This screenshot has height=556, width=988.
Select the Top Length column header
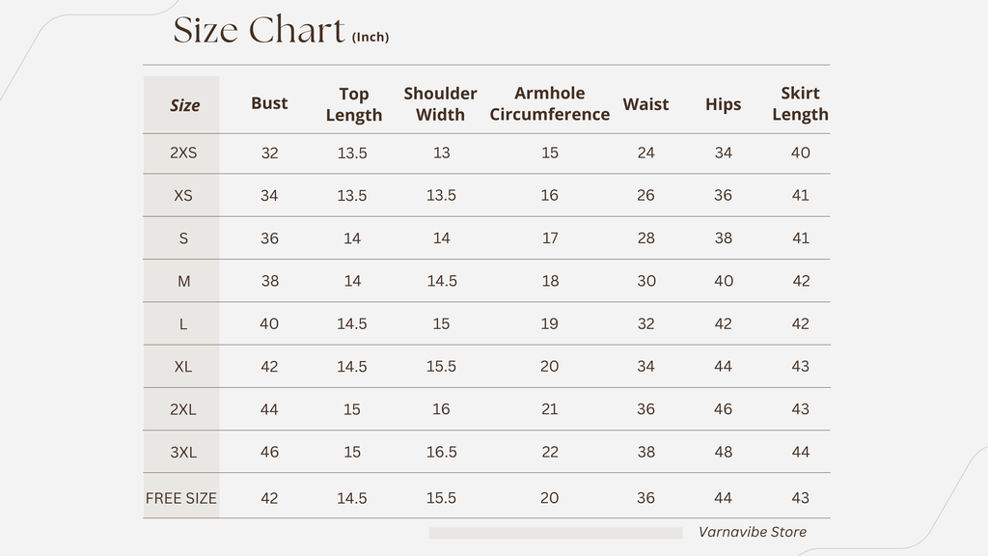tap(353, 104)
